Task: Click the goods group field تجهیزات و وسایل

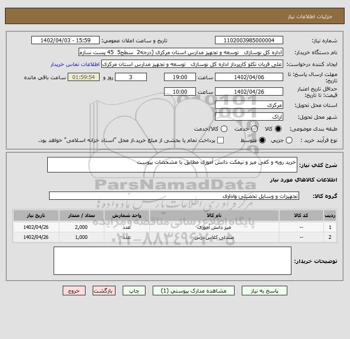Action: pyautogui.click(x=174, y=196)
